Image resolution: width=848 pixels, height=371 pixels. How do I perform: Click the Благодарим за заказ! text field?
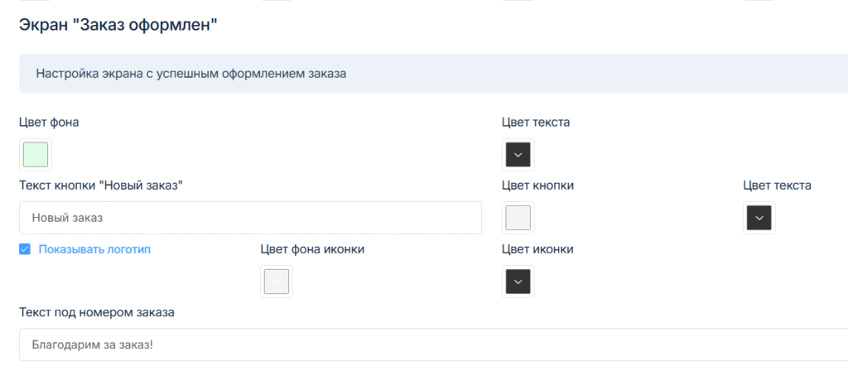(431, 344)
